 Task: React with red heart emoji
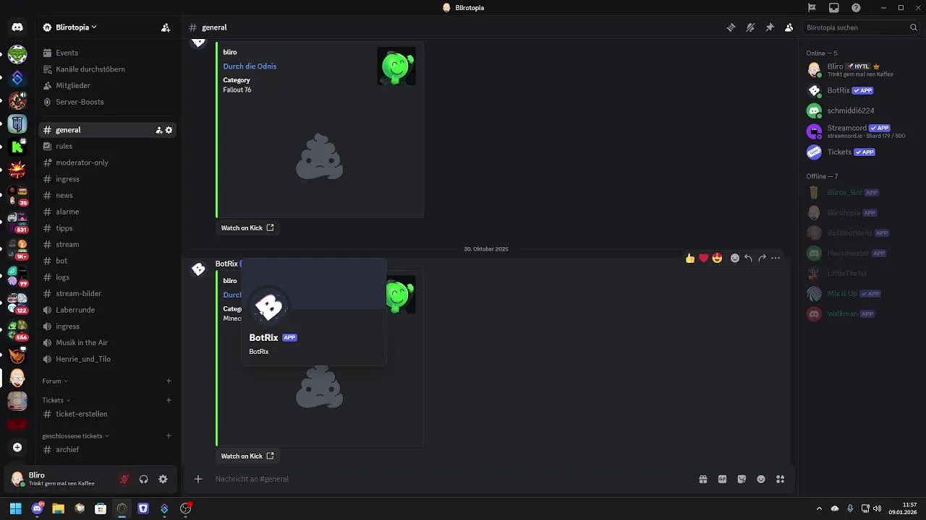click(x=703, y=258)
